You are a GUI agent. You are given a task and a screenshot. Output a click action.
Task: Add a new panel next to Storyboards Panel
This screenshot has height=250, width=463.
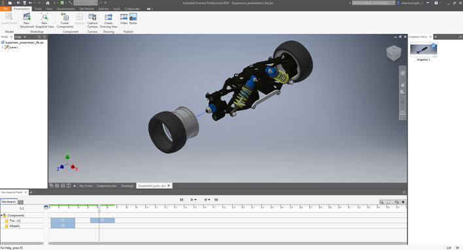coord(31,192)
